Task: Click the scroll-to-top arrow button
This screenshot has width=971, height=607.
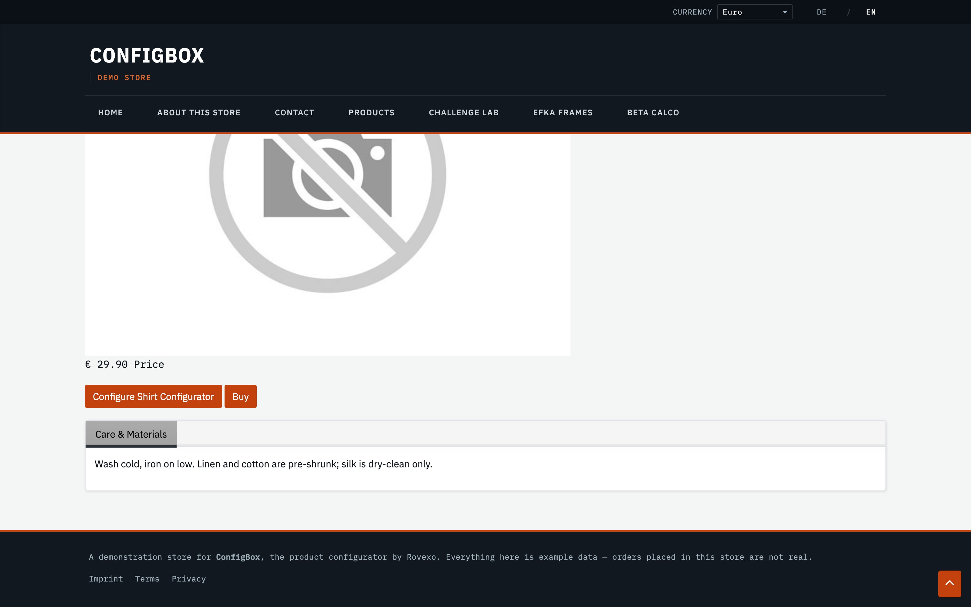Action: pos(949,583)
